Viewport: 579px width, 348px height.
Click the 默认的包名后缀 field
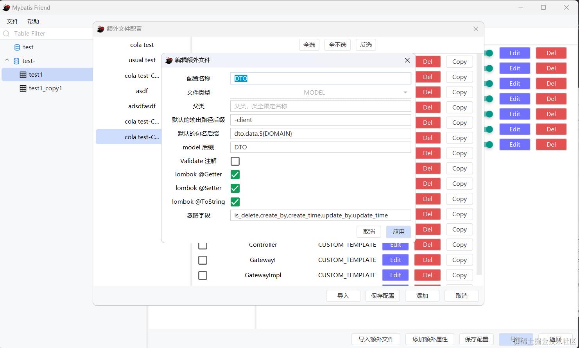(321, 134)
